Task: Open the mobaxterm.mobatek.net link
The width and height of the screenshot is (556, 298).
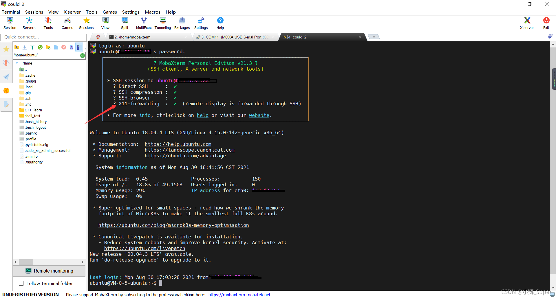Action: (239, 295)
